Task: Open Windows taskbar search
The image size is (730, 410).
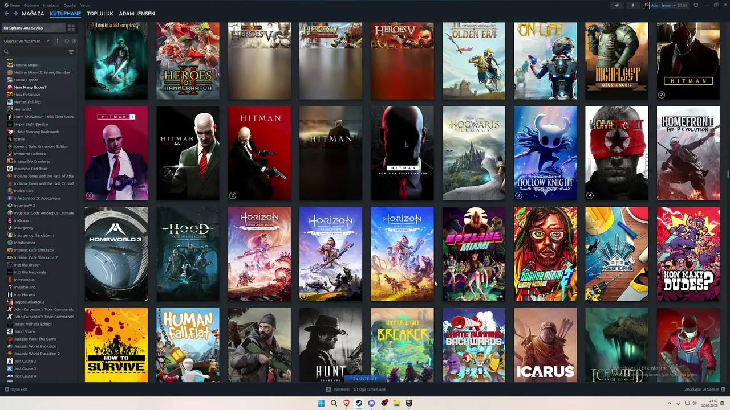Action: 334,403
